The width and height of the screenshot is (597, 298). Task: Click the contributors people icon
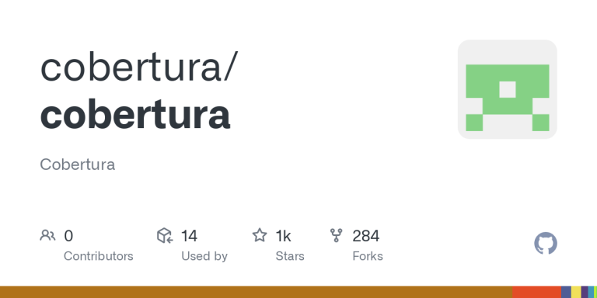coord(47,236)
